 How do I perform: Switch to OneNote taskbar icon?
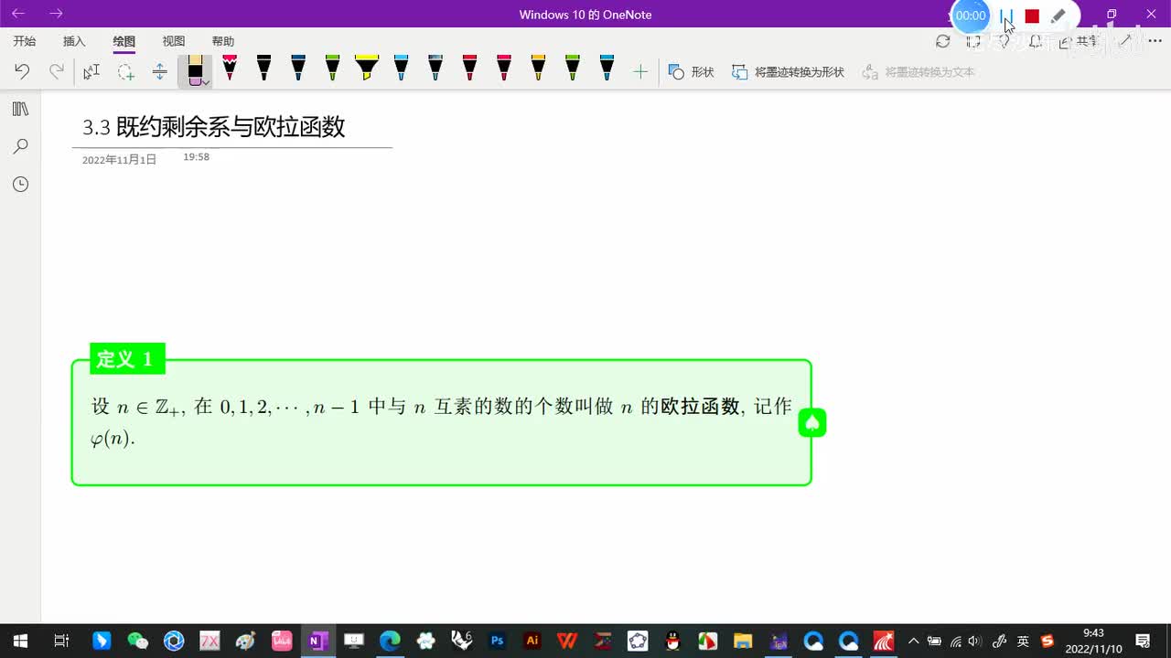click(x=317, y=641)
